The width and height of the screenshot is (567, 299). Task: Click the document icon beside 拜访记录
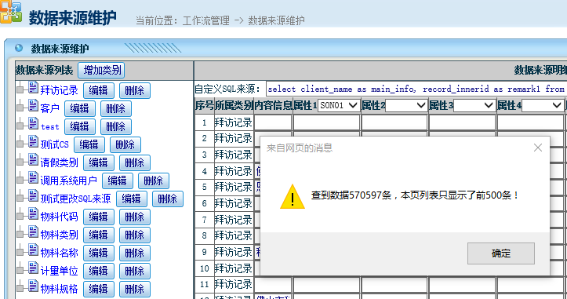click(x=33, y=88)
